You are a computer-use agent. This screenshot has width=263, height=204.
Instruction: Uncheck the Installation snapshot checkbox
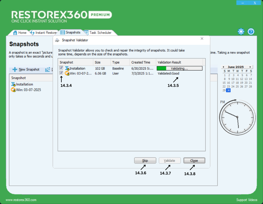tap(61, 68)
